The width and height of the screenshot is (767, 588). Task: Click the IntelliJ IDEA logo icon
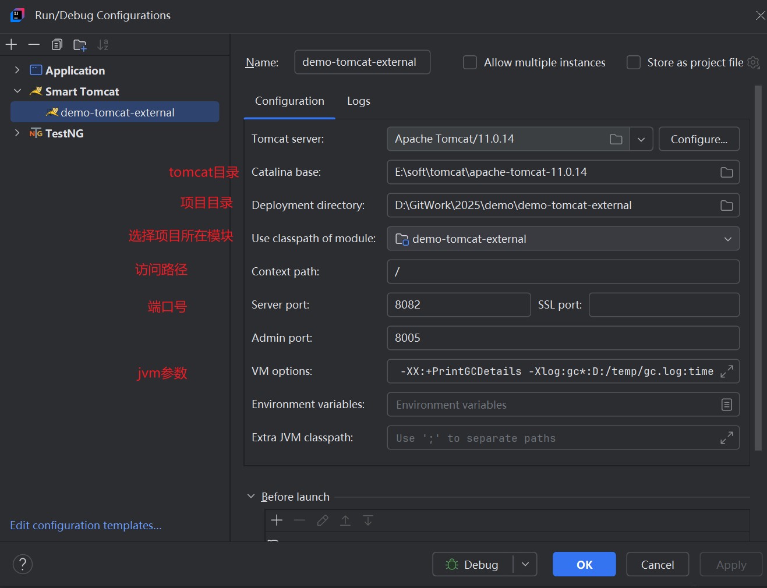tap(17, 15)
